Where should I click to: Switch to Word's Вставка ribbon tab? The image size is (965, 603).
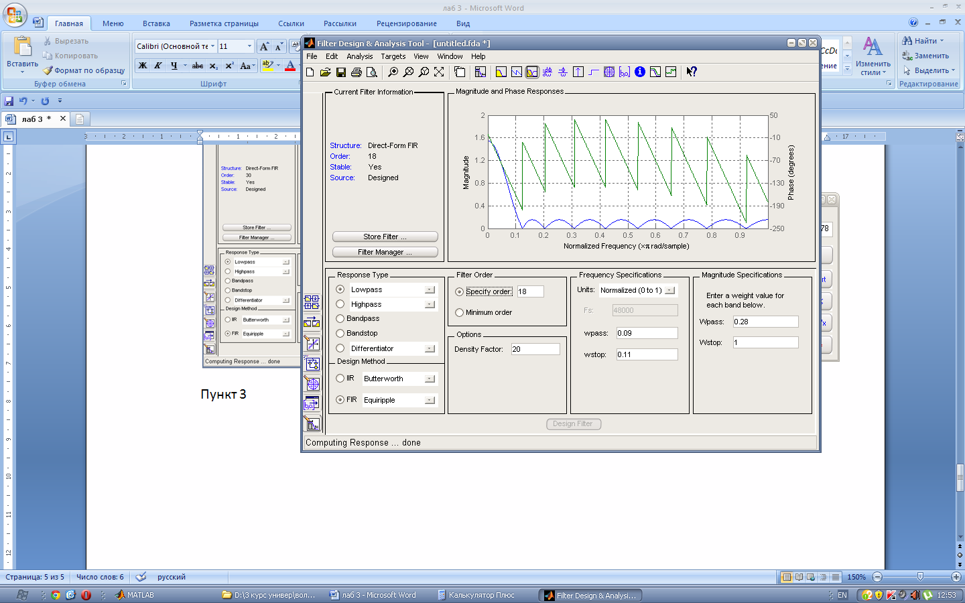(x=156, y=23)
